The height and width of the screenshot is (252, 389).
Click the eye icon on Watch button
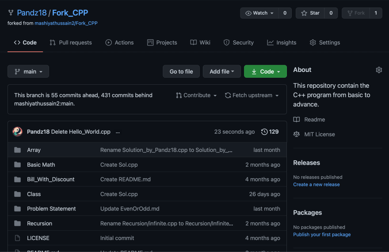248,13
